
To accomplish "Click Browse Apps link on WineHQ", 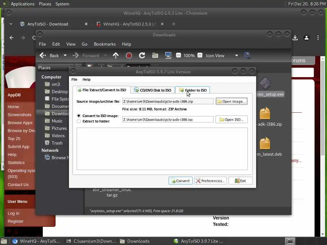I will coord(20,122).
